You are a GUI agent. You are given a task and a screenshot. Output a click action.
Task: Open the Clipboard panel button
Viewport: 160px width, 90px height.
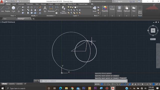[x=127, y=9]
